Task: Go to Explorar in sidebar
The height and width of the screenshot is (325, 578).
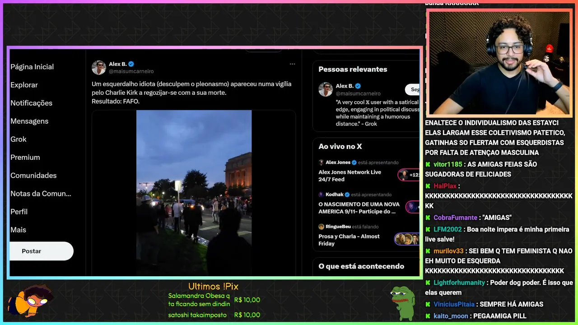Action: (24, 85)
